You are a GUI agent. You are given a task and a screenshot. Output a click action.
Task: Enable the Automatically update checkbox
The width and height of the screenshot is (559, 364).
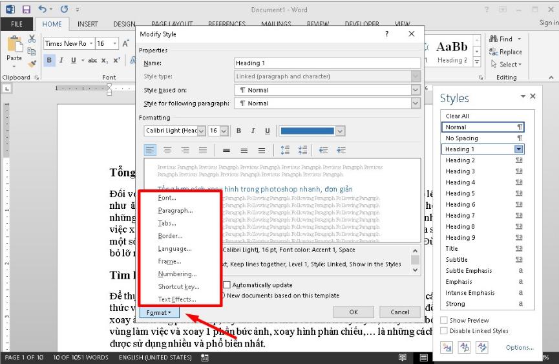click(x=227, y=284)
